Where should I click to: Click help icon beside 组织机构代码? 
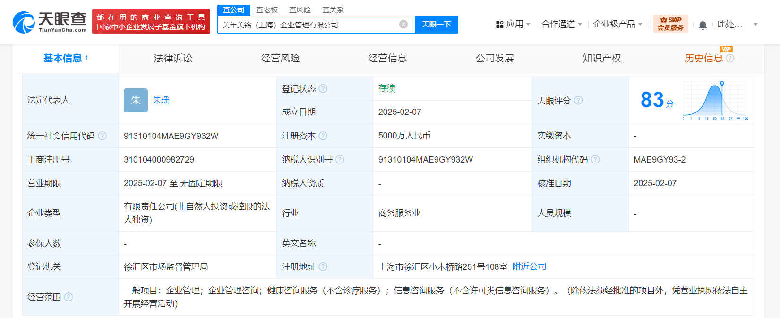point(595,159)
